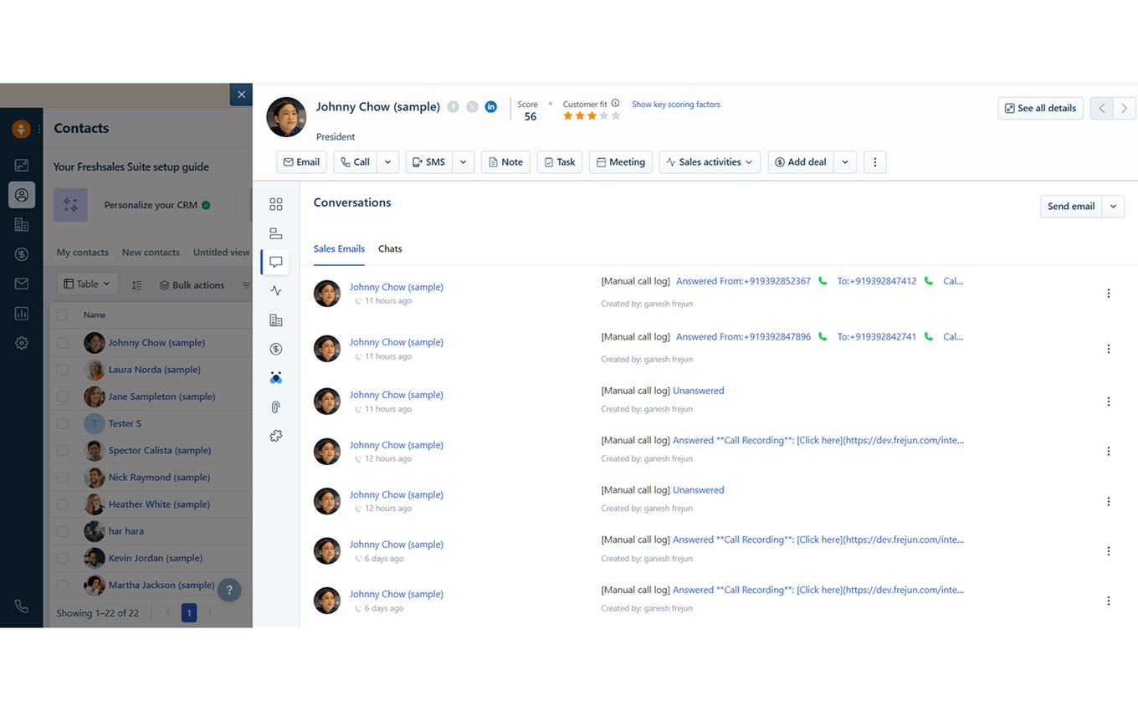Click the Freshsales logo icon at sidebar top
Screen dimensions: 1138x711
tap(21, 129)
